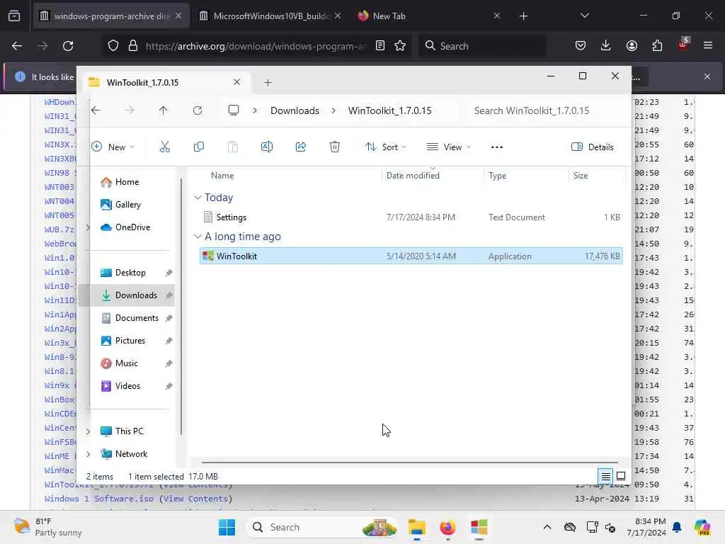The width and height of the screenshot is (725, 544).
Task: Expand the This PC tree node
Action: point(88,431)
